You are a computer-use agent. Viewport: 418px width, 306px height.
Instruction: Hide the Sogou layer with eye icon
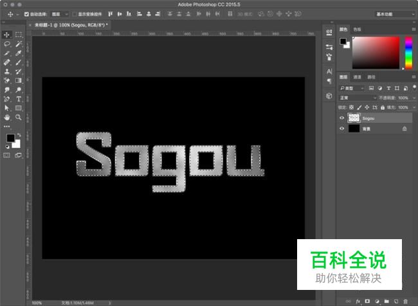(341, 118)
